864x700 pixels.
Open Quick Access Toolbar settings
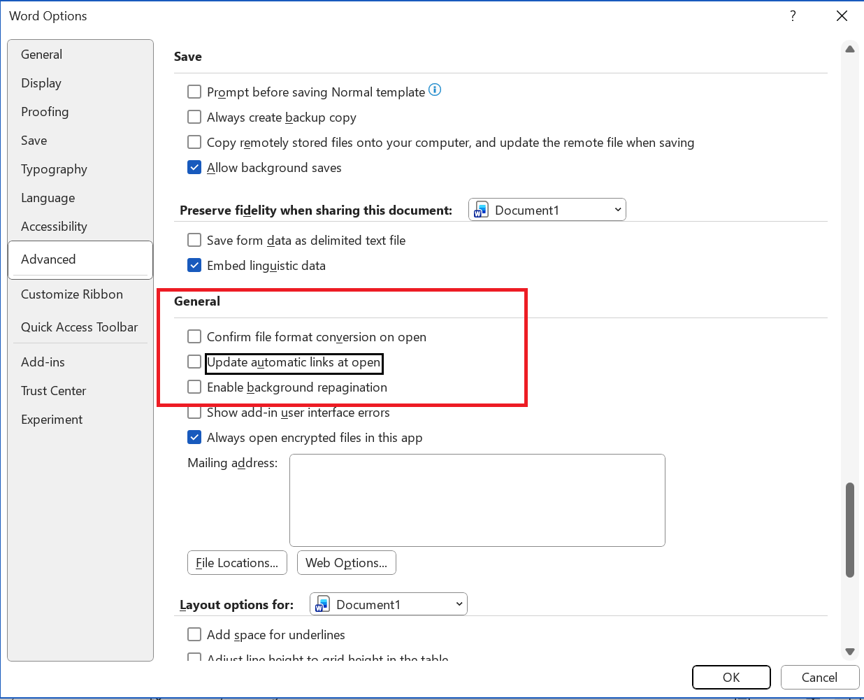pos(80,327)
